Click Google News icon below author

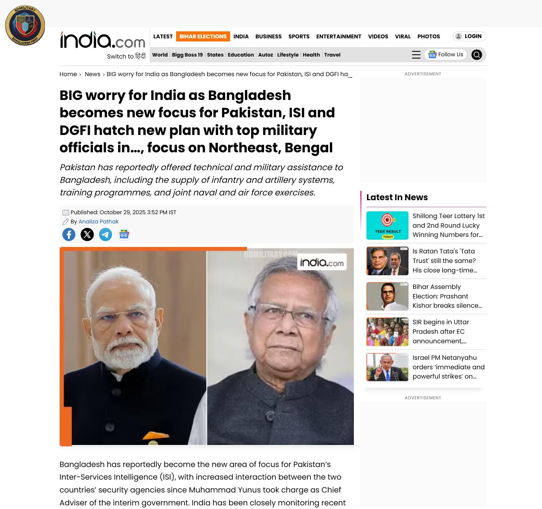click(124, 234)
